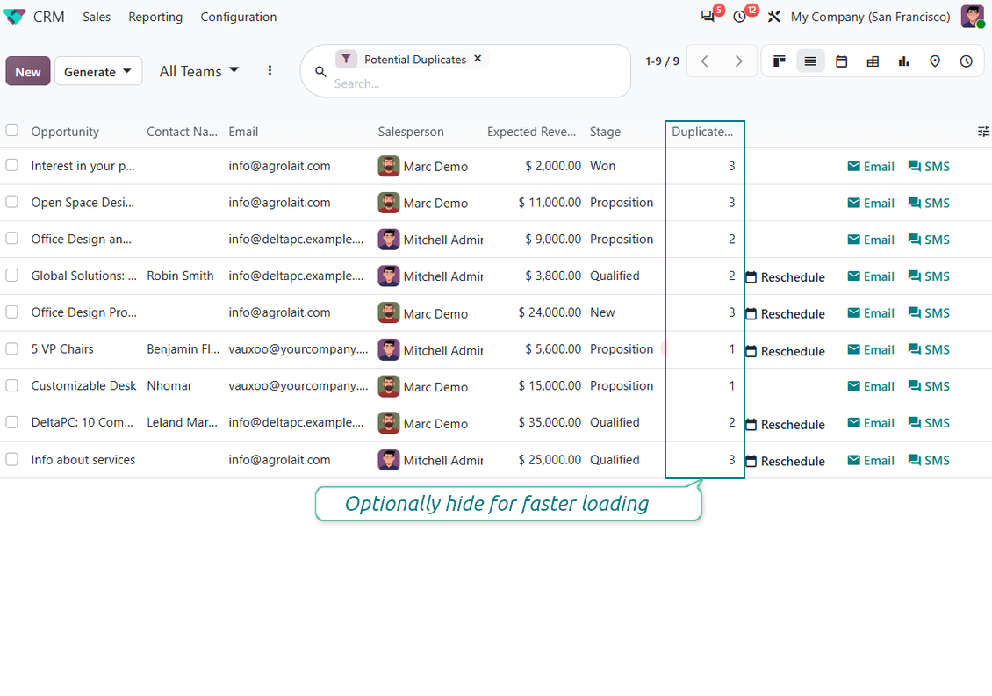The image size is (992, 696).
Task: Switch to Kanban view
Action: click(780, 61)
